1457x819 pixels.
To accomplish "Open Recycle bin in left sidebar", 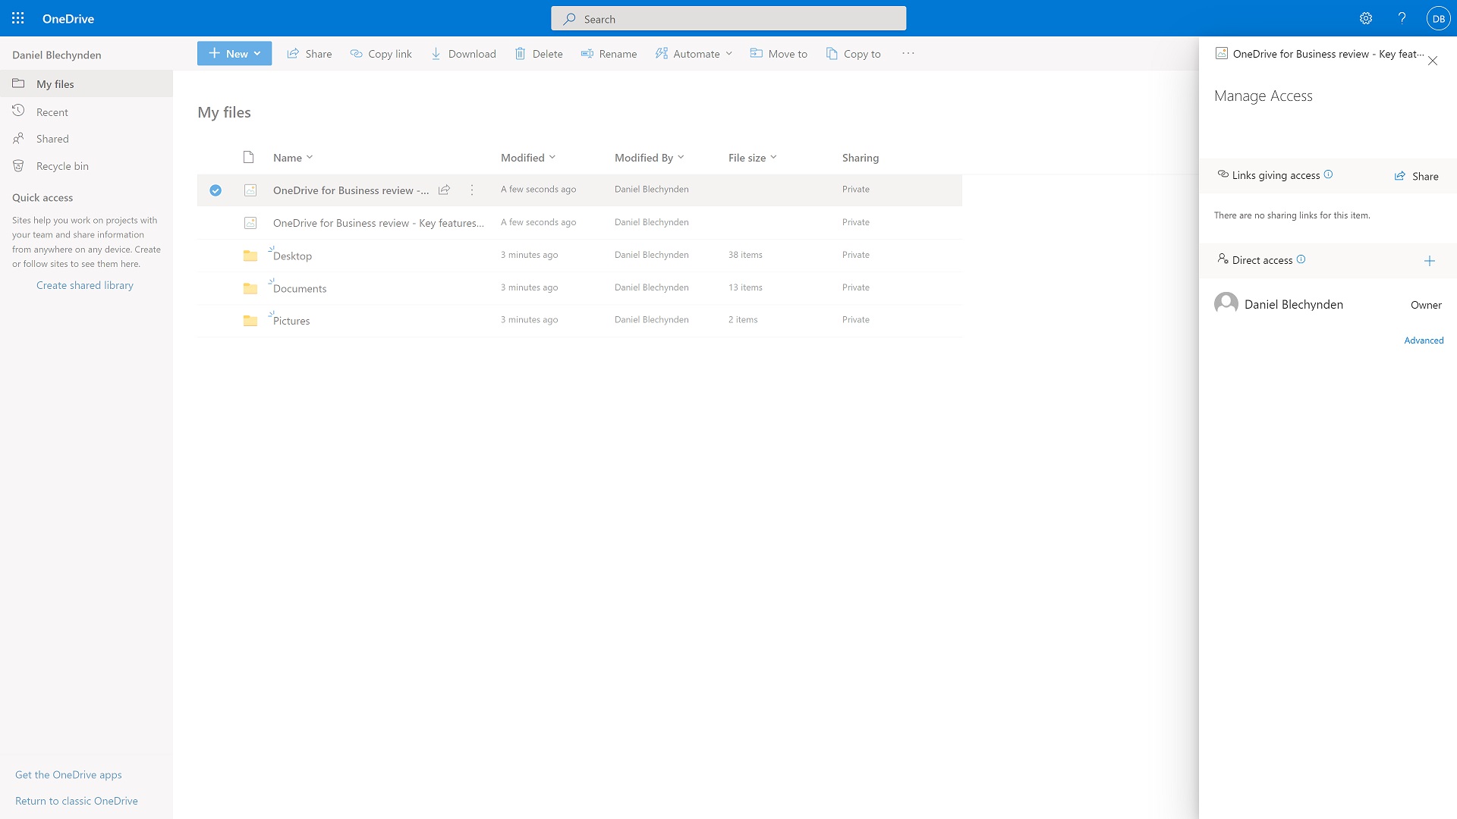I will click(63, 165).
